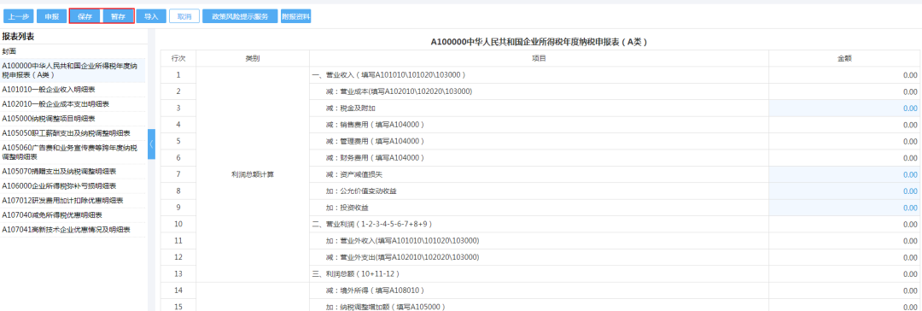Click the 申报 button

coord(52,16)
